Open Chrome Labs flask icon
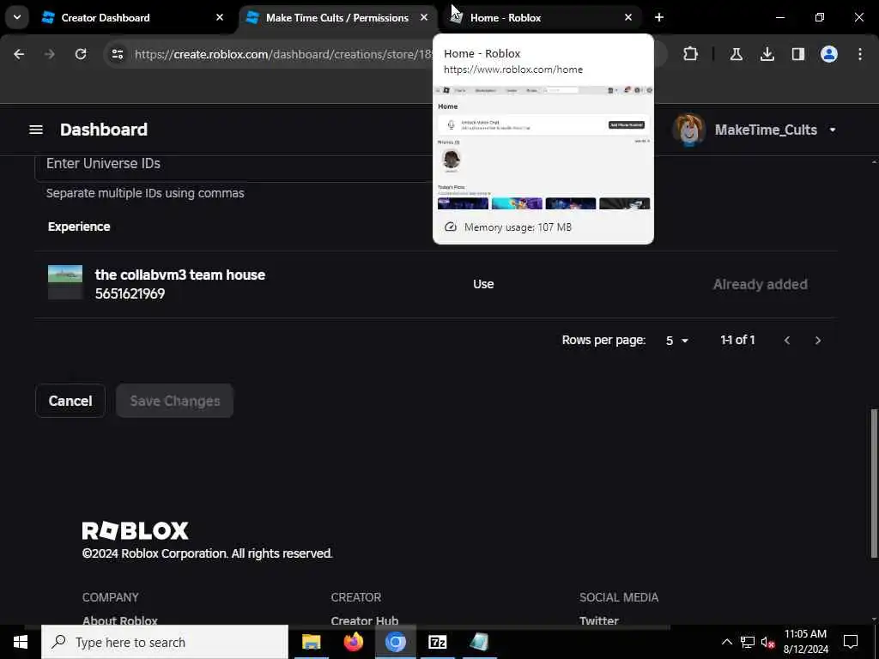The image size is (879, 659). click(736, 54)
